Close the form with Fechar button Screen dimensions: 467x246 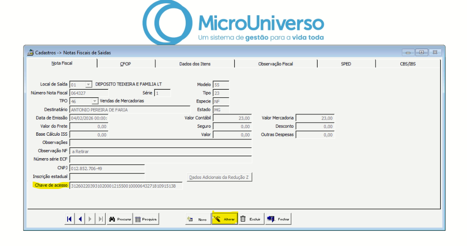pos(278,219)
